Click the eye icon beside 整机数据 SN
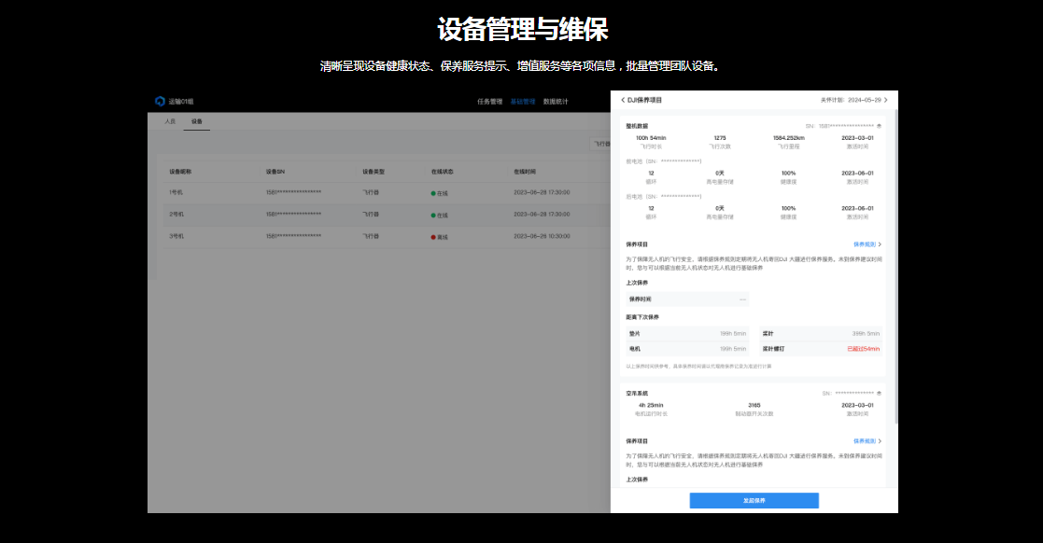Image resolution: width=1043 pixels, height=543 pixels. tap(879, 125)
